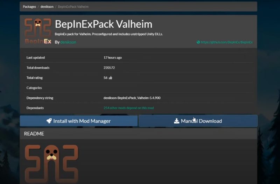This screenshot has width=280, height=184.
Task: Click the Total rating label
Action: [34, 78]
